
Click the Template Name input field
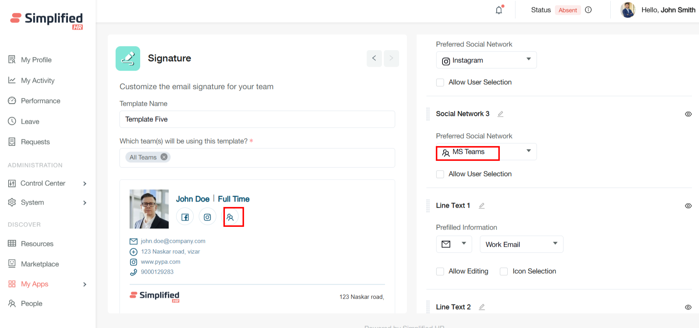coord(257,119)
